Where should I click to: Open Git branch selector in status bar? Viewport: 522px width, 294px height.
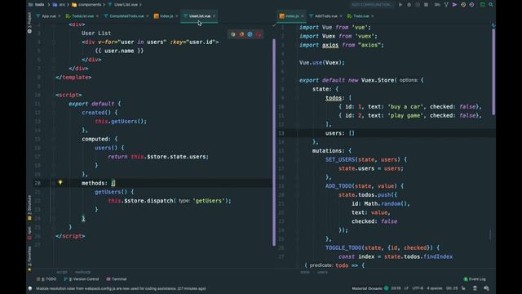pyautogui.click(x=452, y=288)
